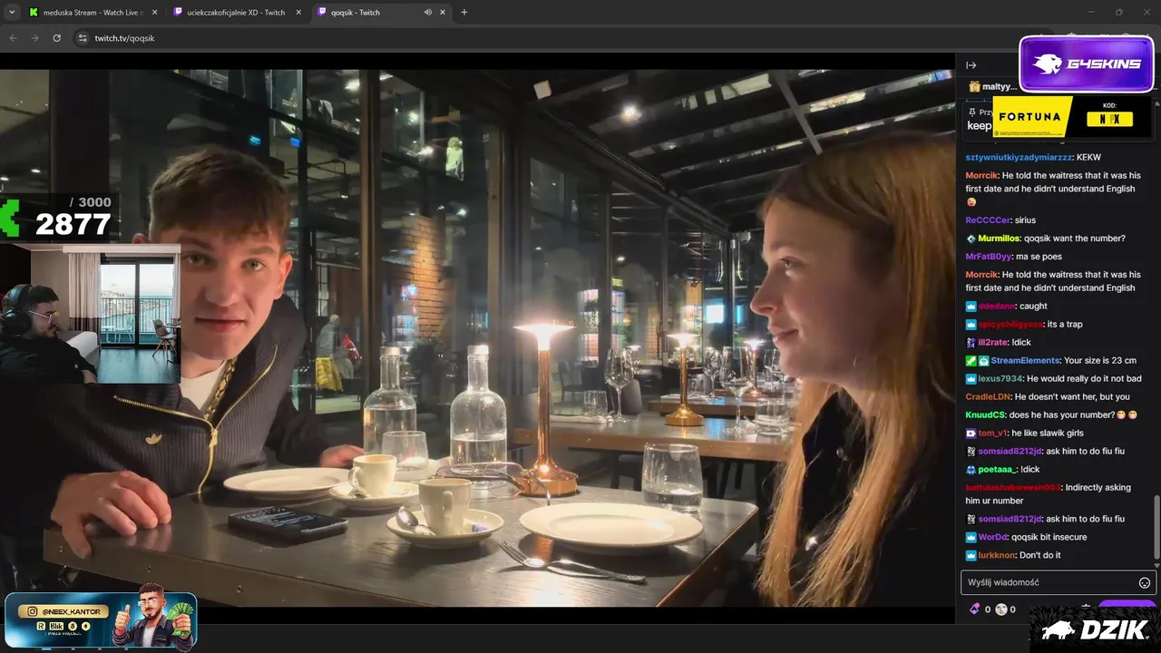This screenshot has height=653, width=1161.
Task: Click the crown badge next to lexus7934
Action: pyautogui.click(x=971, y=379)
